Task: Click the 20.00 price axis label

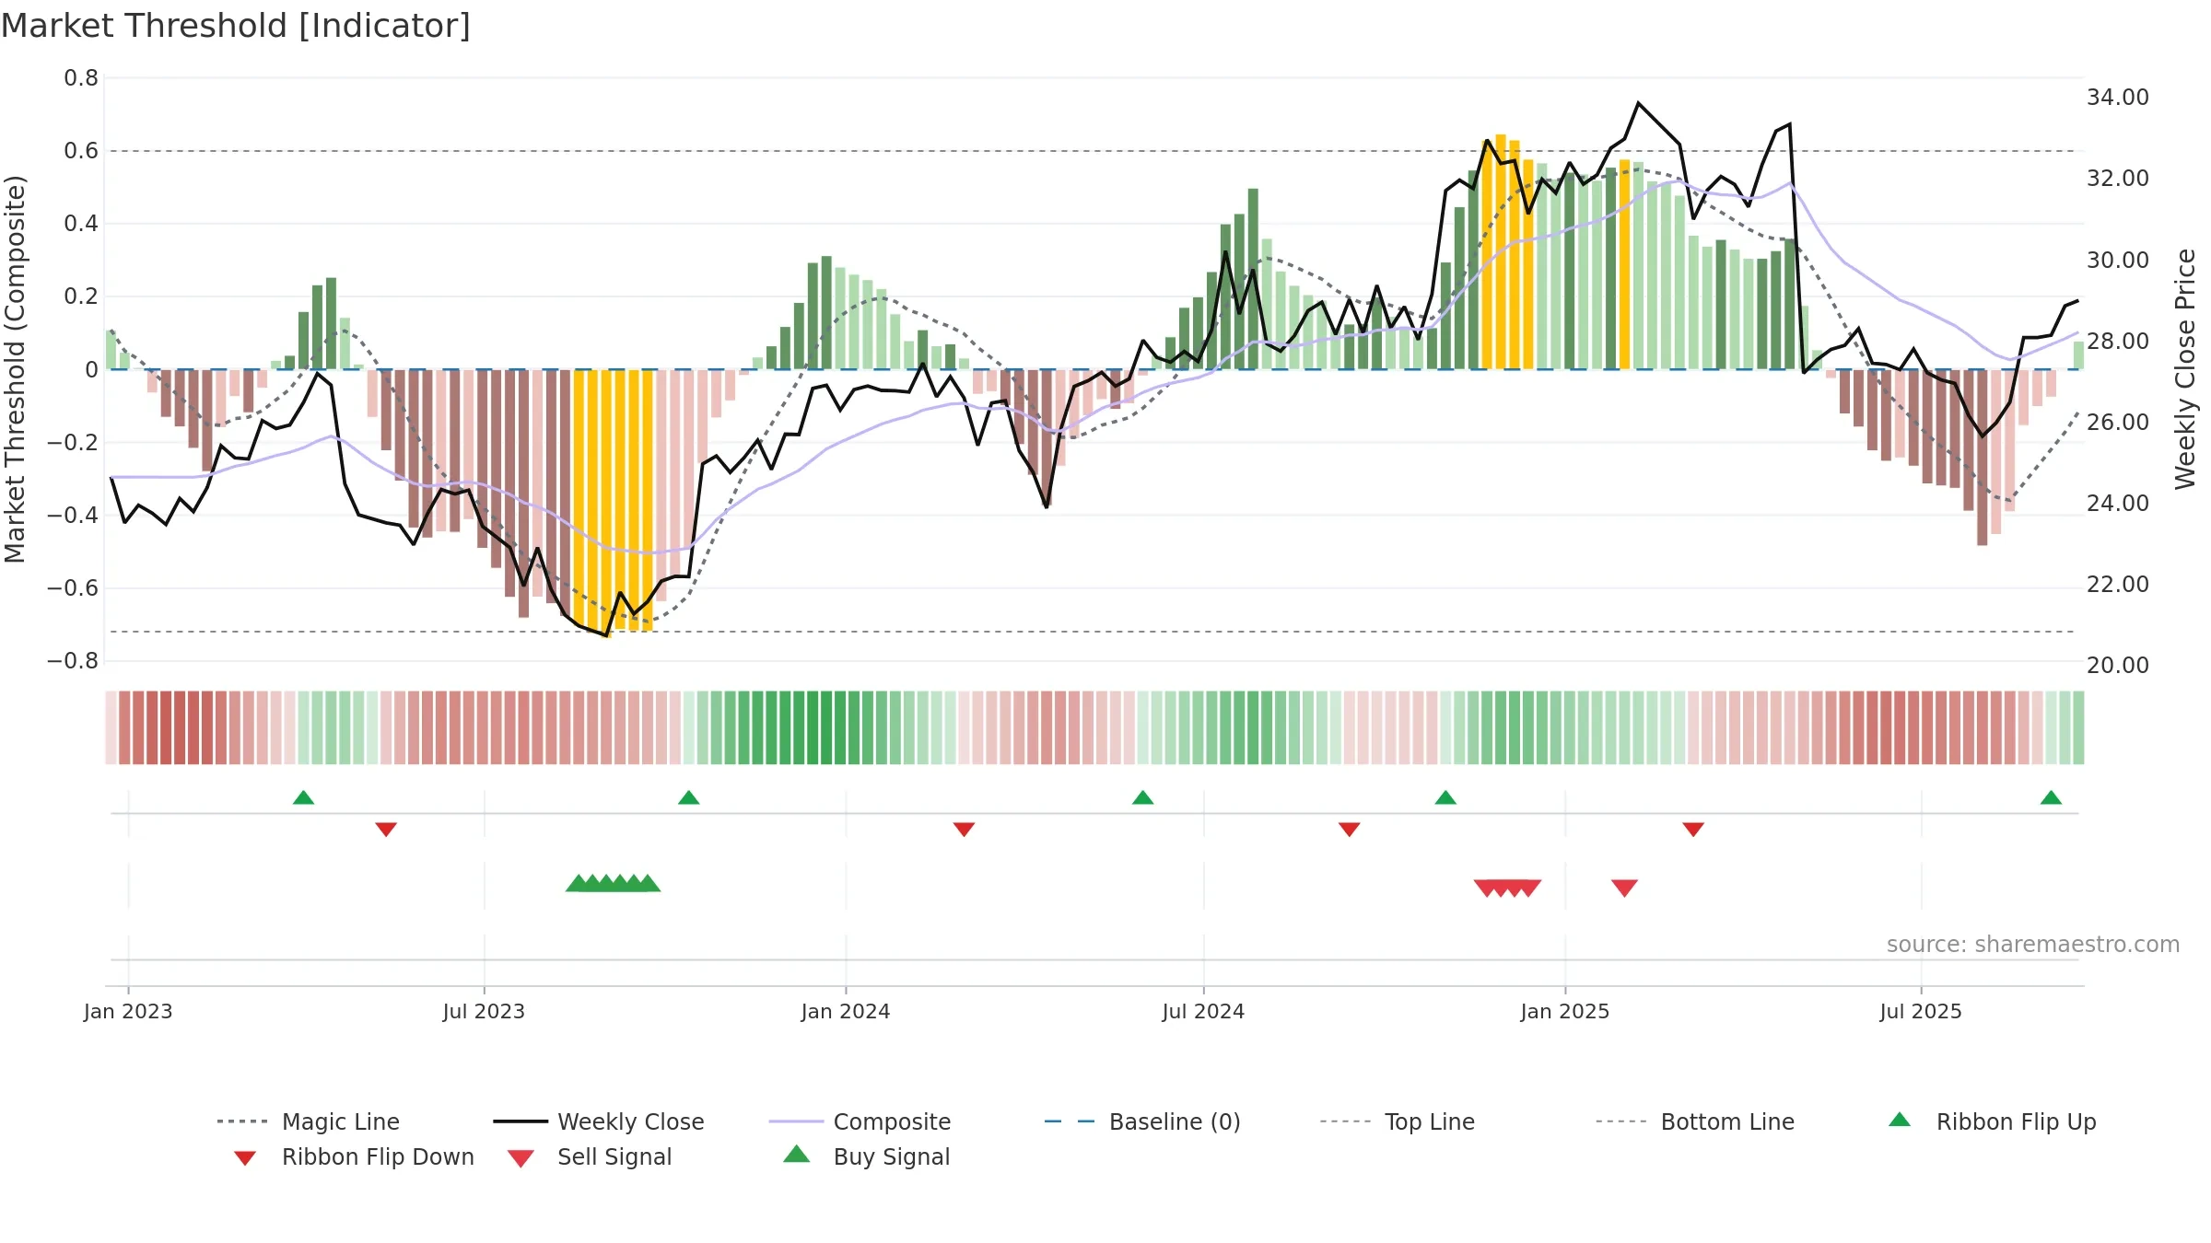Action: click(2118, 665)
